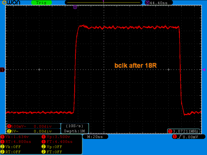Select the 1GS/s sample rate box

point(75,126)
